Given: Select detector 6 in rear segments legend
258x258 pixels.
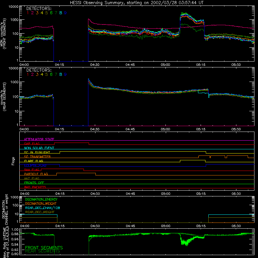Looking at the screenshot, I should (x=51, y=74).
